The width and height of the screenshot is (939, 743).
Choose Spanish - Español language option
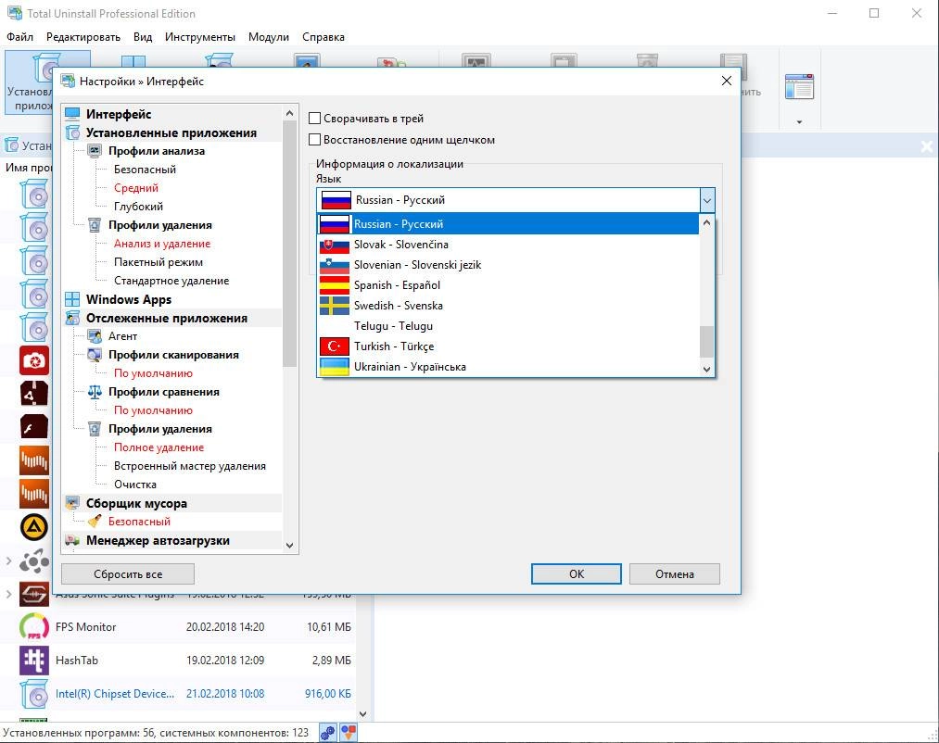[x=508, y=285]
